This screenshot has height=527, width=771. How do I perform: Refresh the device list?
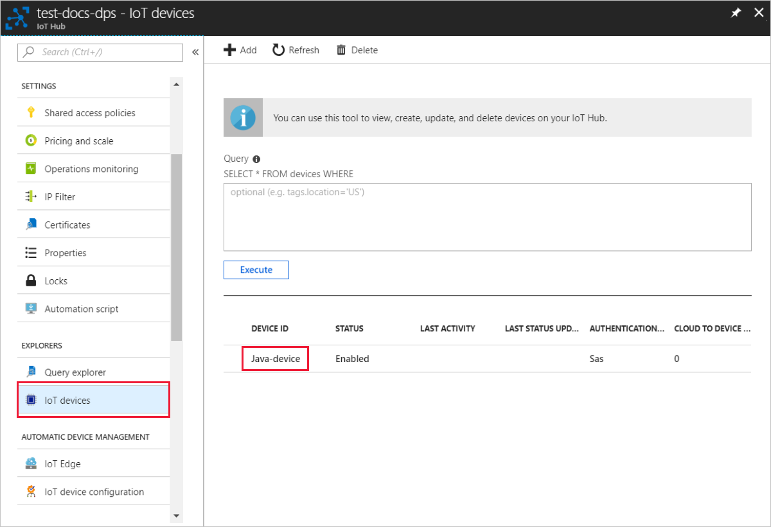point(295,49)
